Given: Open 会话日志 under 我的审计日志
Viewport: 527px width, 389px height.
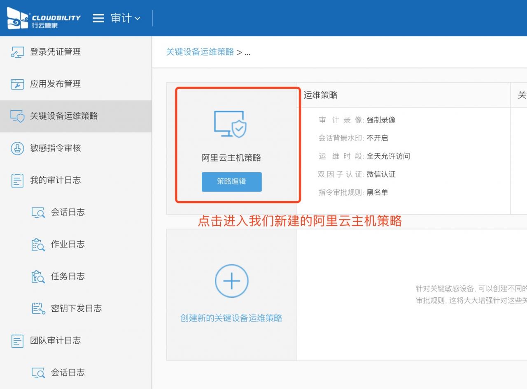Looking at the screenshot, I should 68,213.
